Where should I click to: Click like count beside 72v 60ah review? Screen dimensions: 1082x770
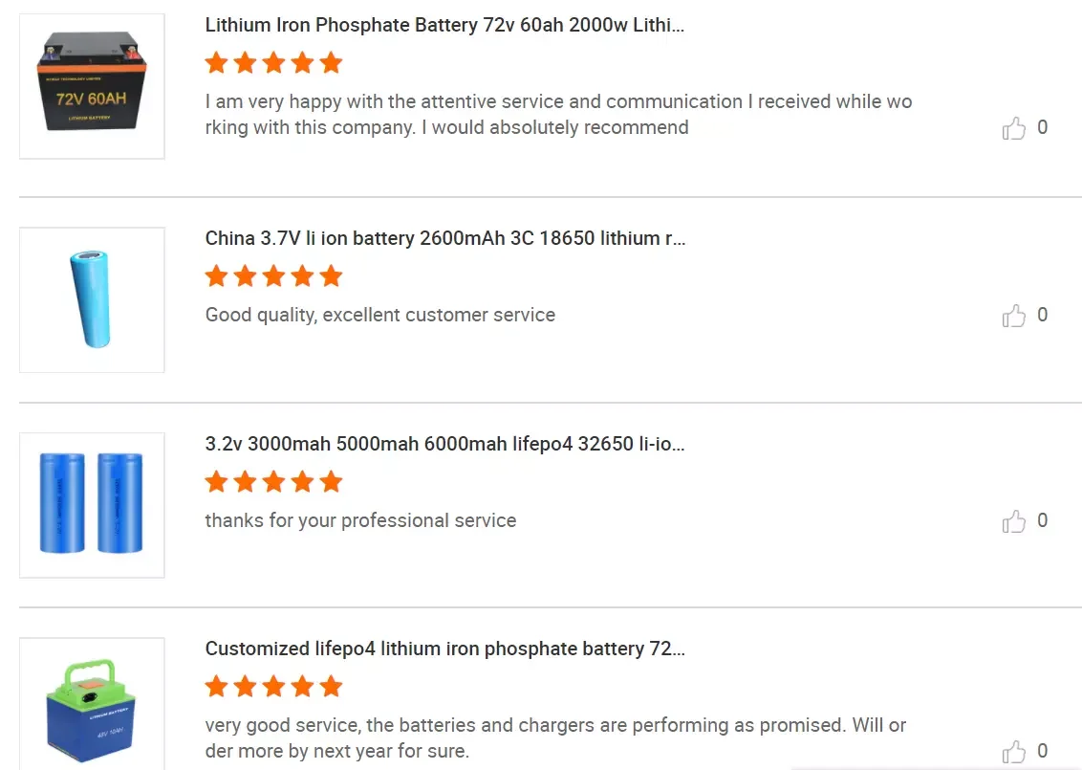[1042, 127]
